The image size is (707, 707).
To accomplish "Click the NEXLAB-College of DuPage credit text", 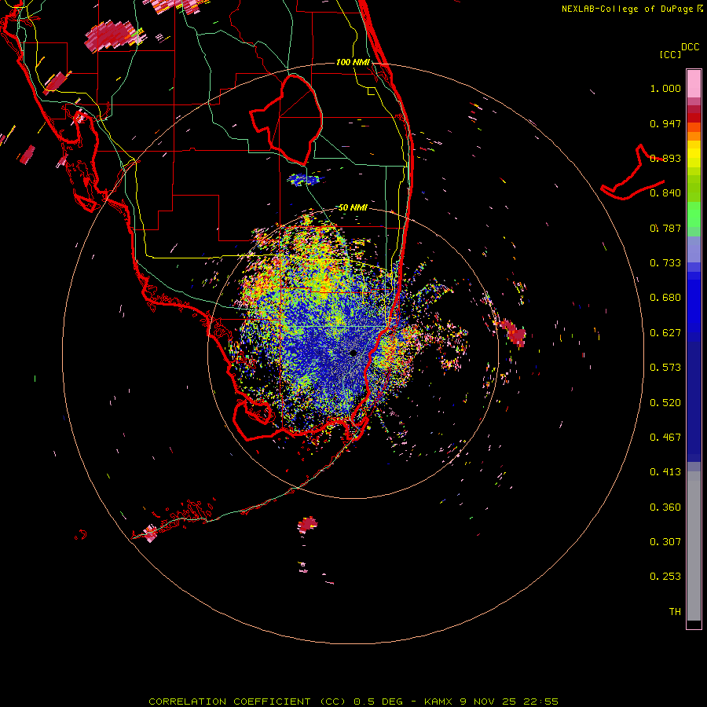I will click(x=632, y=9).
